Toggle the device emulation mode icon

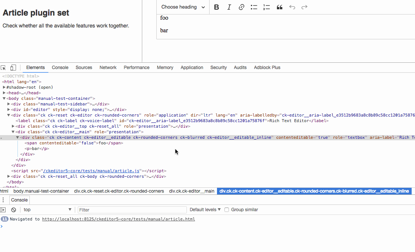pos(13,67)
